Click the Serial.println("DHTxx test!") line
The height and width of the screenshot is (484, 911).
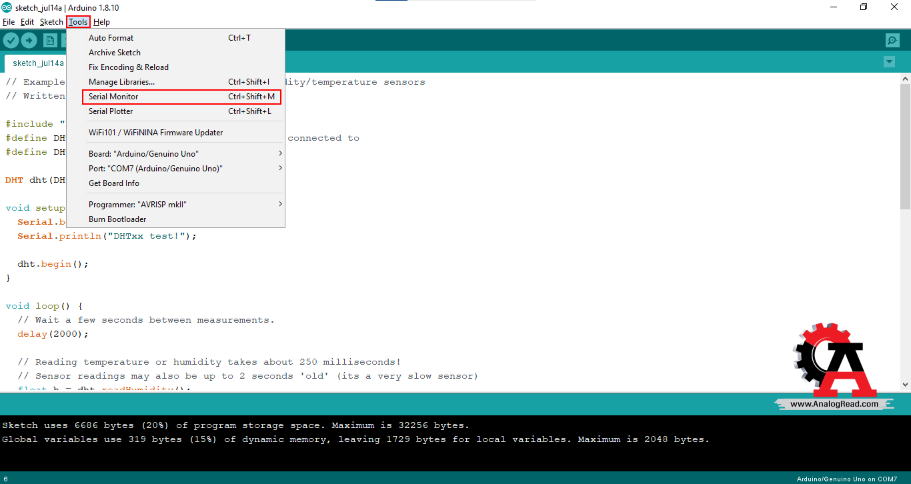coord(107,236)
